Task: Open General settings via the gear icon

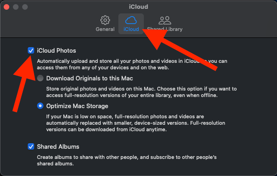Action: 105,20
